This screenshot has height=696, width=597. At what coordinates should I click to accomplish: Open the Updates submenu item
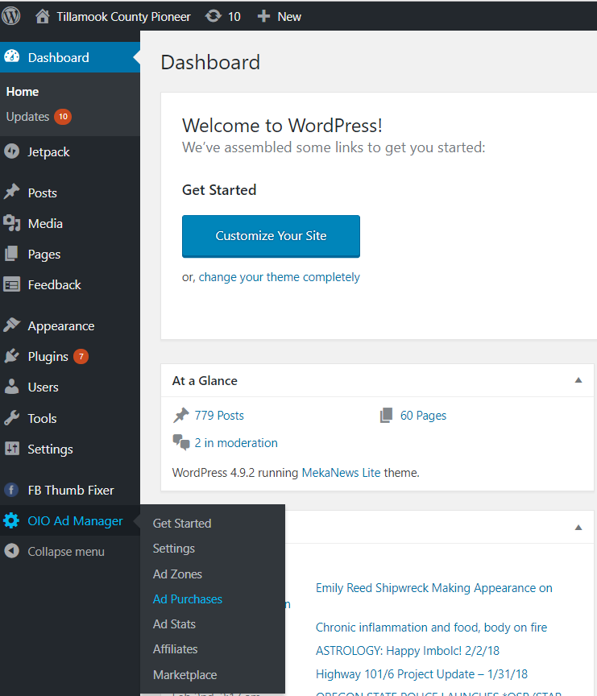[27, 116]
